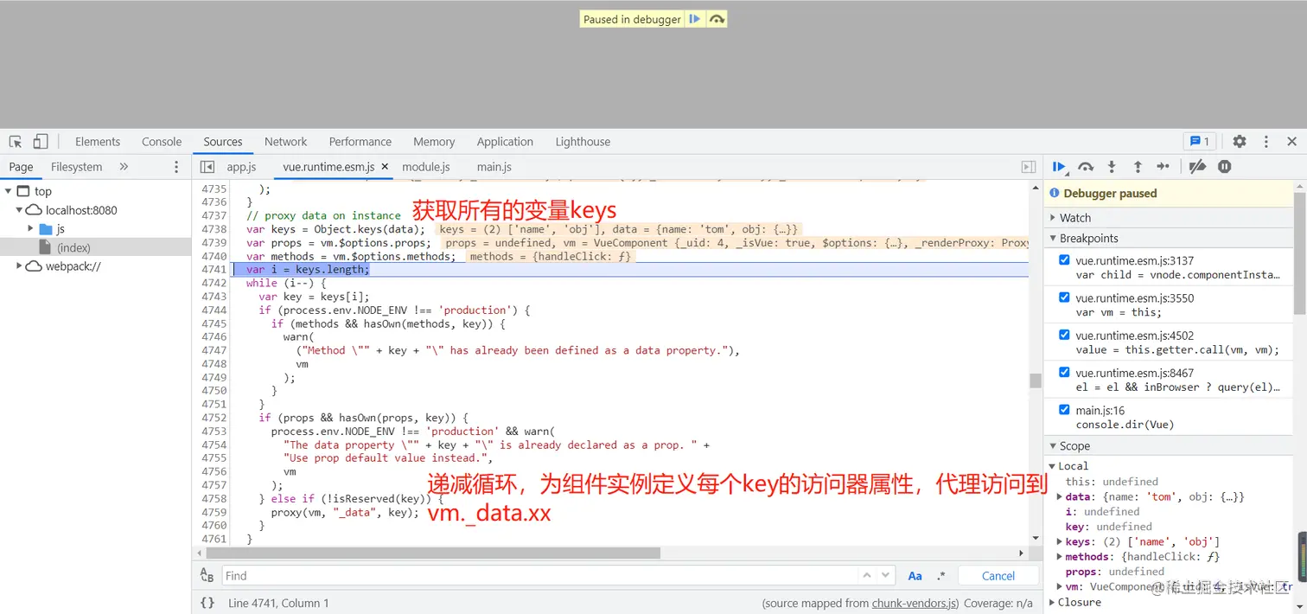Toggle device toolbar icon
1307x614 pixels.
click(x=41, y=142)
